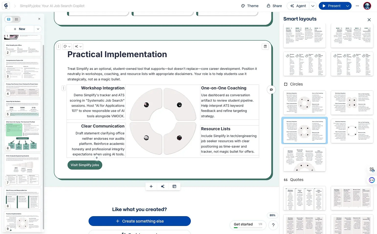
Task: Switch sidebar to filmstrip view
Action: (x=9, y=19)
